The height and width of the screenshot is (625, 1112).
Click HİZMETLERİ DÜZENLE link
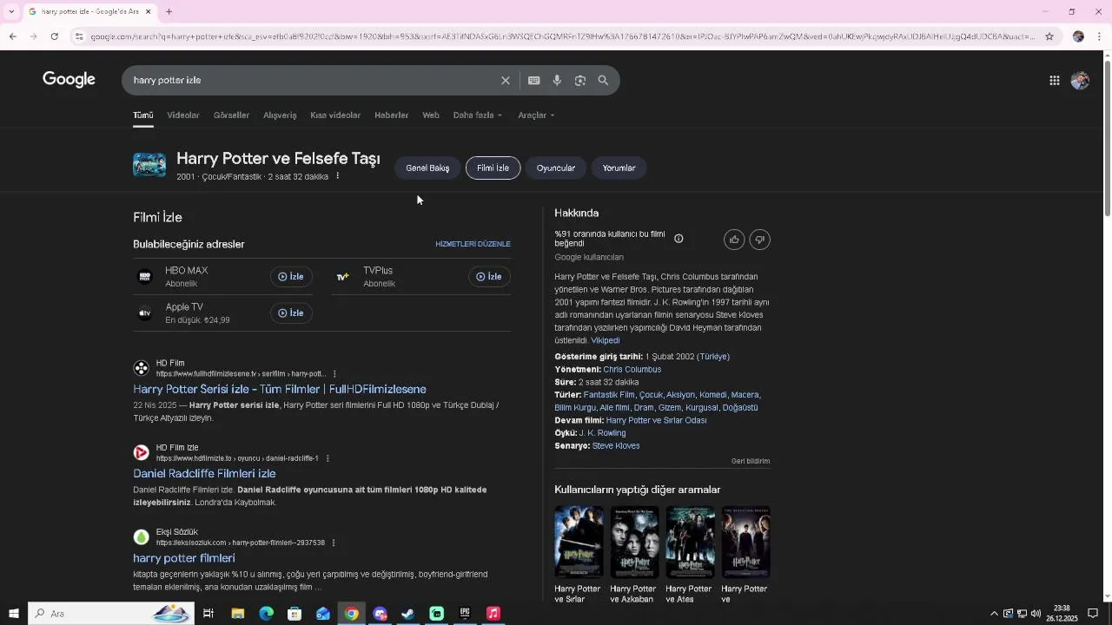[473, 244]
